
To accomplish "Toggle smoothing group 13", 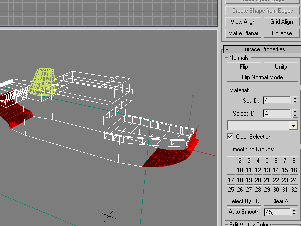I will coord(267,170).
